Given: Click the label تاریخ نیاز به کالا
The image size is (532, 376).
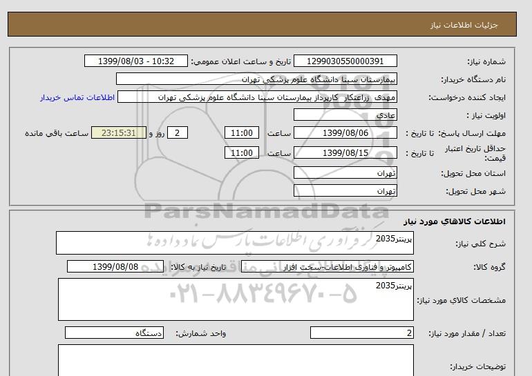Looking at the screenshot, I should (198, 267).
